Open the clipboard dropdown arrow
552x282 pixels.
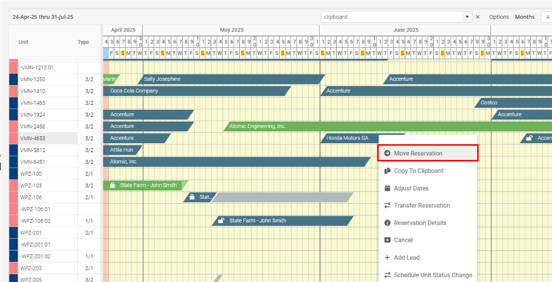[x=467, y=17]
